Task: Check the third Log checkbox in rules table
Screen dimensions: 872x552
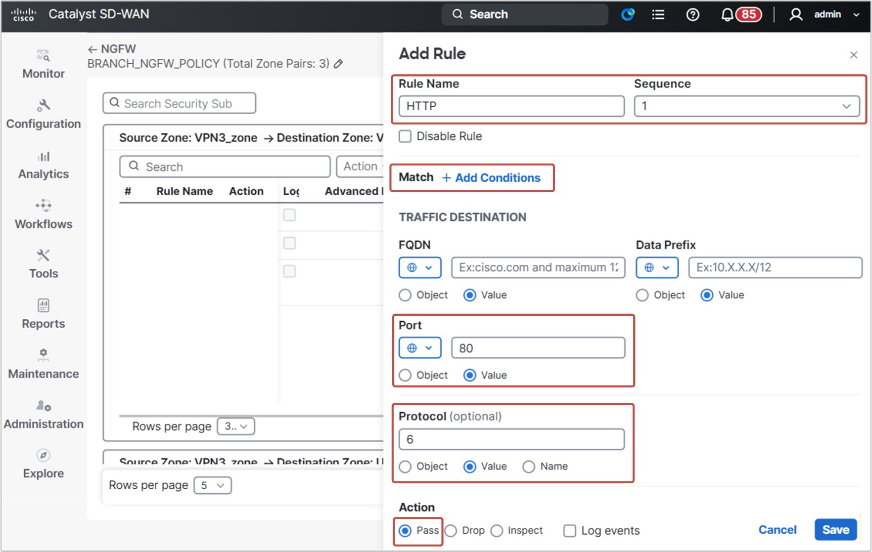Action: click(289, 271)
